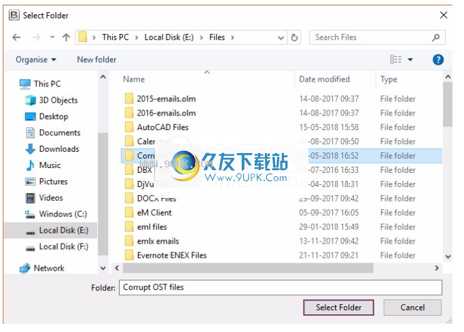Click Local Disk (E:) breadcrumb
The height and width of the screenshot is (332, 464).
[169, 37]
